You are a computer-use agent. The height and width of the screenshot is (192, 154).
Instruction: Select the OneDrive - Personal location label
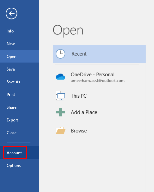pyautogui.click(x=93, y=75)
